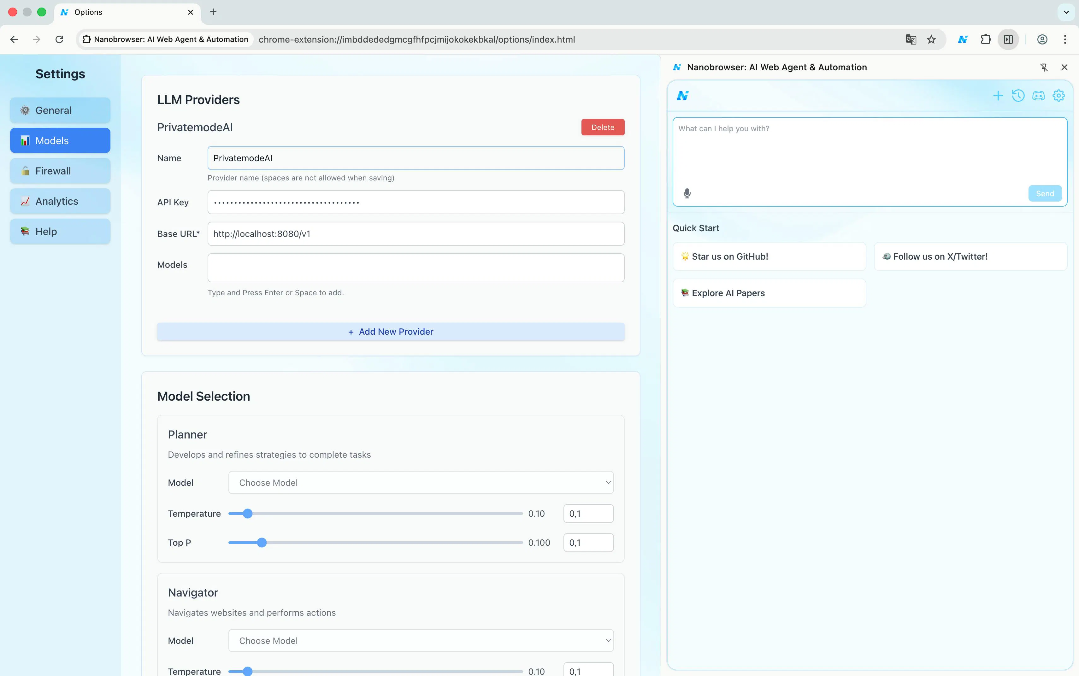Switch to the Firewall settings tab
This screenshot has height=676, width=1079.
(x=60, y=171)
